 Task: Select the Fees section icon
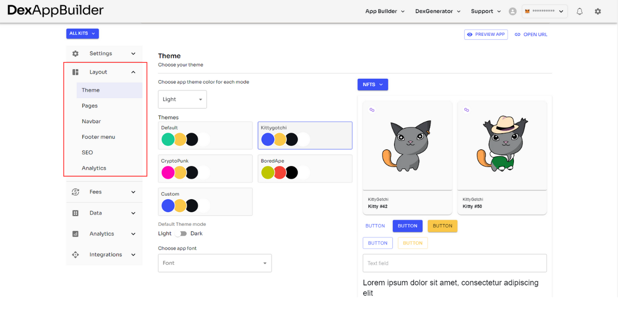[x=75, y=192]
